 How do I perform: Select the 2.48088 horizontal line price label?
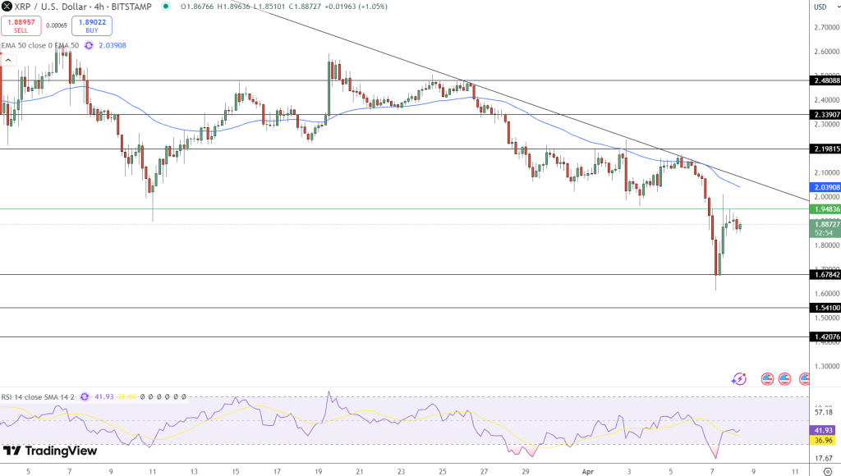(825, 81)
